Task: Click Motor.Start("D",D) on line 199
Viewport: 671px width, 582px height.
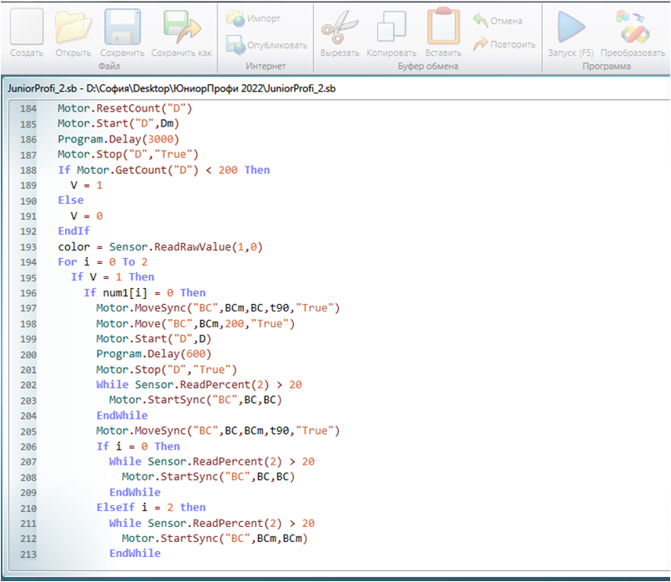Action: pyautogui.click(x=154, y=339)
